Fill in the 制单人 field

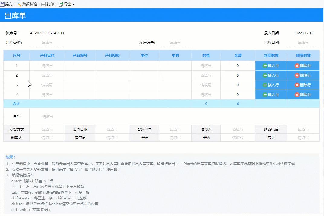[x=47, y=138]
